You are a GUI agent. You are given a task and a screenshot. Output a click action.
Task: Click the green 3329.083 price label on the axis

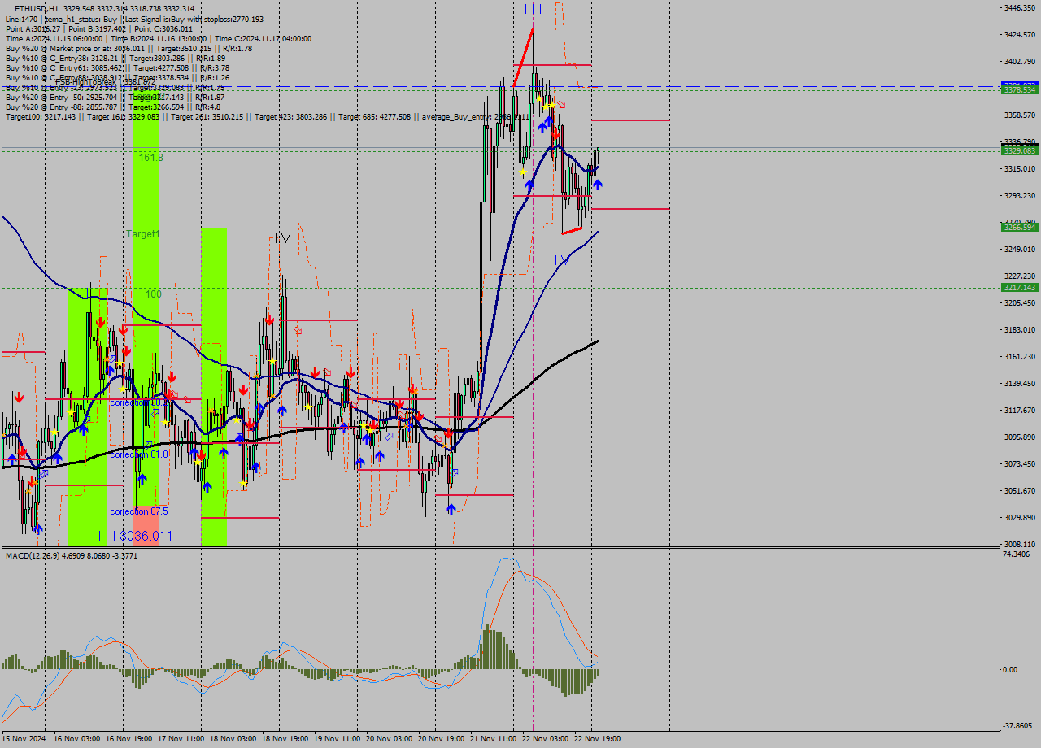(x=1020, y=152)
